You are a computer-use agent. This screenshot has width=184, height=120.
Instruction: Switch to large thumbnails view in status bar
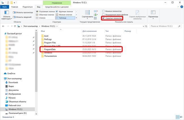point(181,117)
